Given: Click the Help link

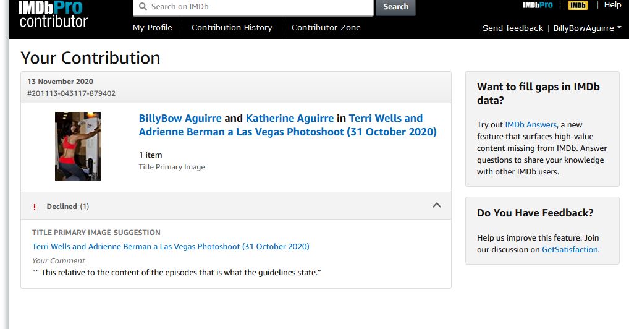Looking at the screenshot, I should 612,5.
